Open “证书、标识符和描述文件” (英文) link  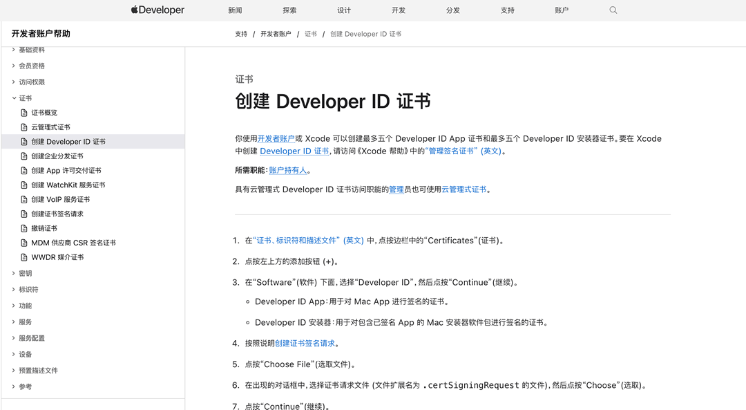coord(308,241)
